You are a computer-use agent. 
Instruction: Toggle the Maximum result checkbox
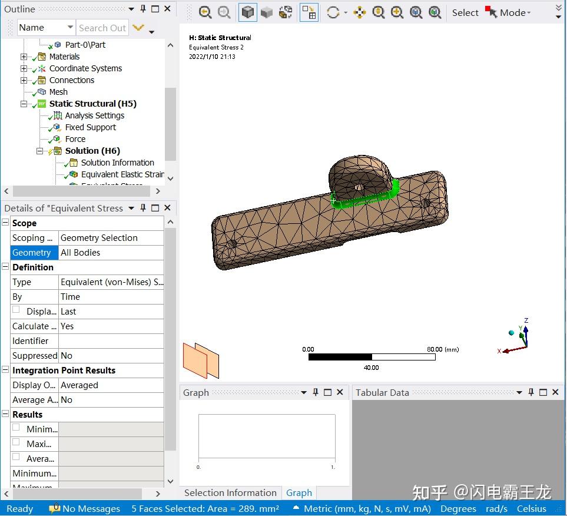point(16,442)
